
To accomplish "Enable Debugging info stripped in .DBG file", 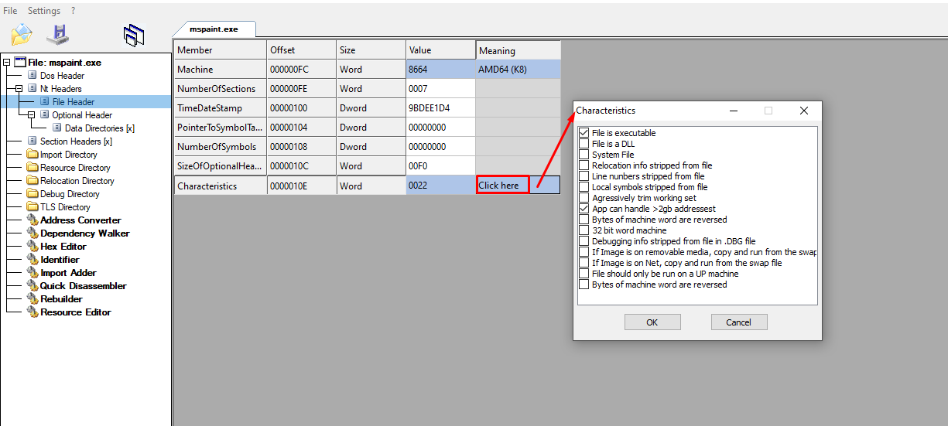I will [x=584, y=241].
